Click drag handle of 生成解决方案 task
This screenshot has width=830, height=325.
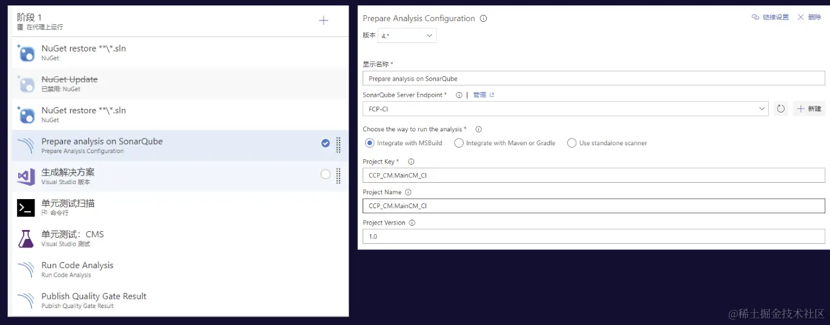(x=338, y=176)
